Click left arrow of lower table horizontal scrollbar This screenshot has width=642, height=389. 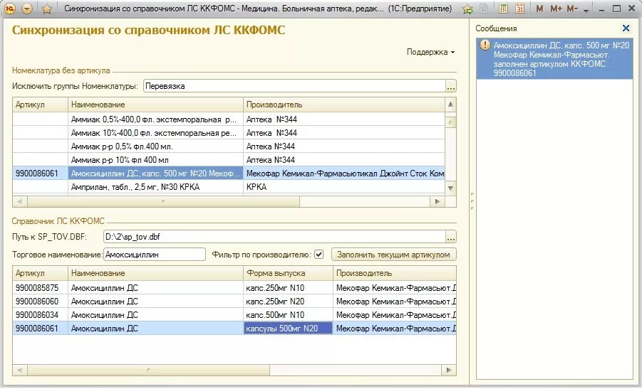(20, 371)
